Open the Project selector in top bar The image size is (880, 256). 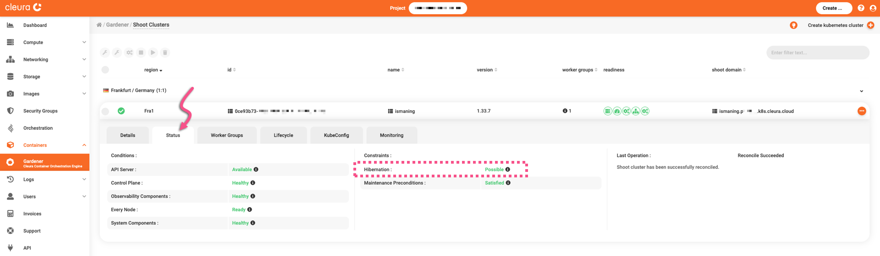(437, 8)
